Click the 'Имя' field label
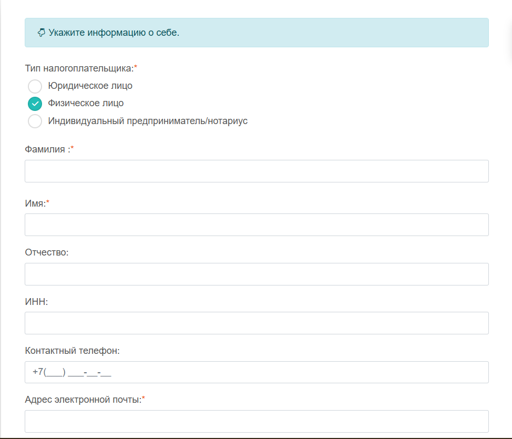The height and width of the screenshot is (439, 512). (x=35, y=203)
